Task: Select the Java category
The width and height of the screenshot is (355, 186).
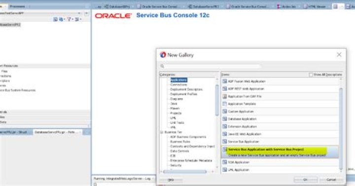Action: 174,104
